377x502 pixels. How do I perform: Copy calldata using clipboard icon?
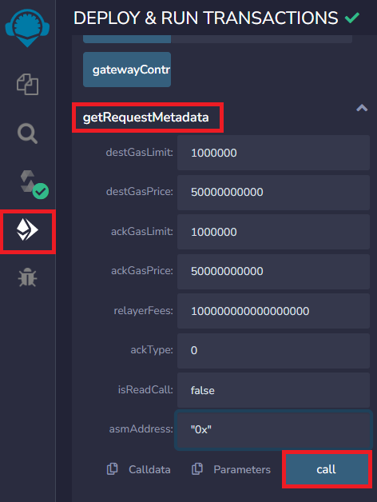point(113,469)
